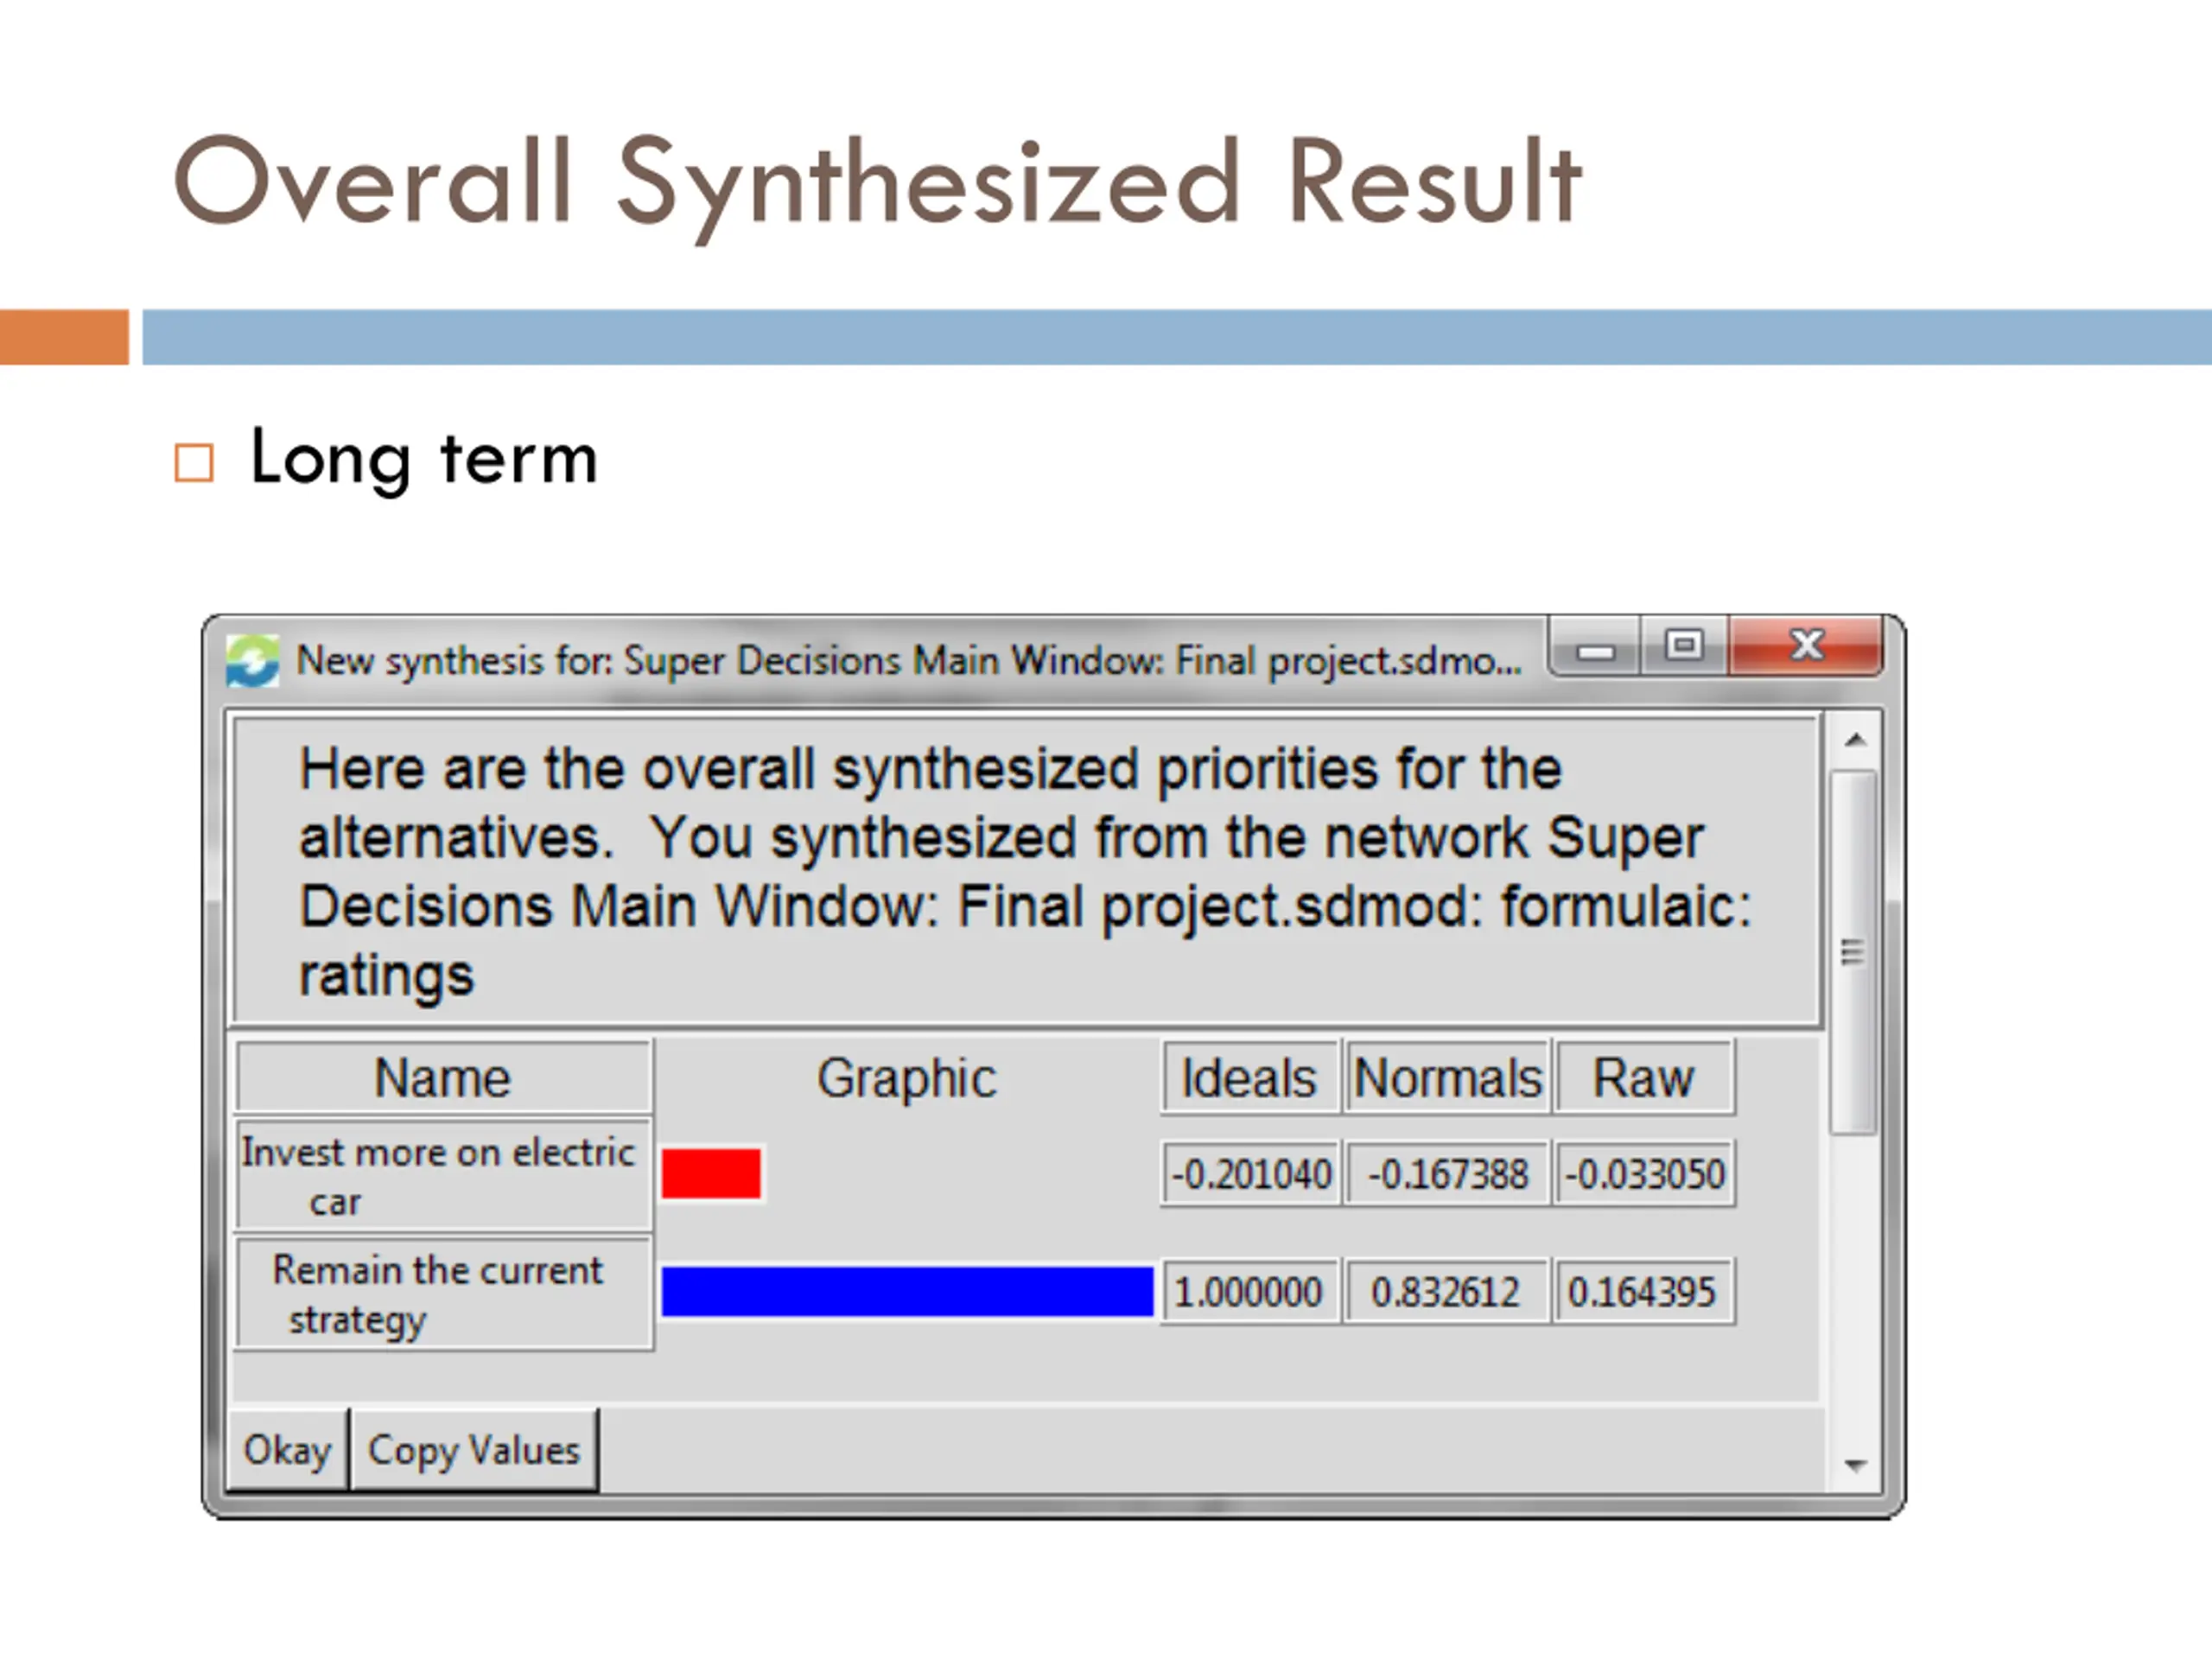Select the Remain the current strategy row
This screenshot has height=1659, width=2212.
click(443, 1294)
